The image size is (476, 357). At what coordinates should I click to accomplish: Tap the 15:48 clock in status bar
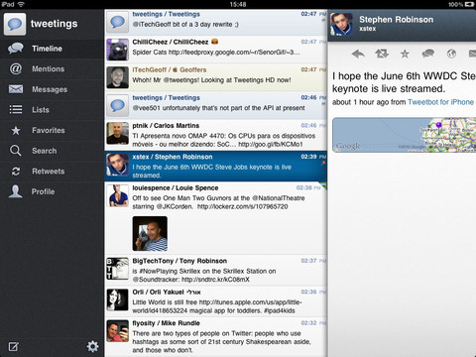(238, 4)
